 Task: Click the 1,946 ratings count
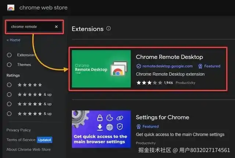point(169,83)
